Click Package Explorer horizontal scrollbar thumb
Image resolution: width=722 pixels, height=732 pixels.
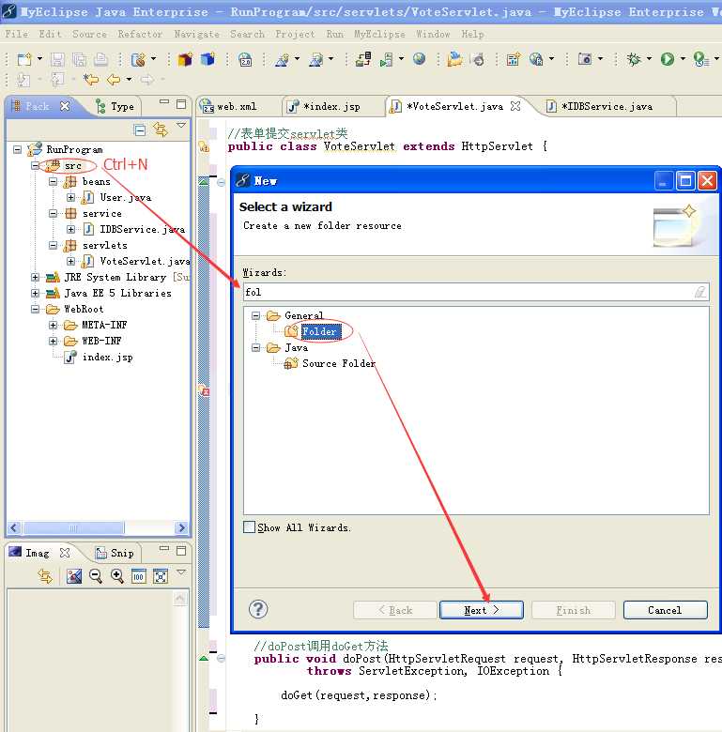[73, 528]
